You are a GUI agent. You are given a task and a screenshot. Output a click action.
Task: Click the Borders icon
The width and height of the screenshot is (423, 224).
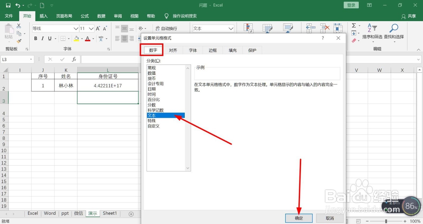pyautogui.click(x=63, y=38)
